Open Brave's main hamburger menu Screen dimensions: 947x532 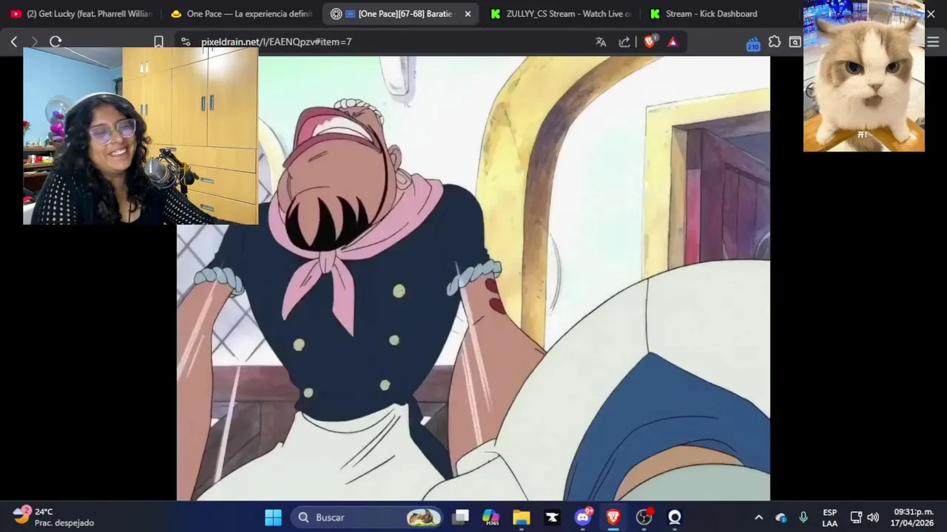coord(934,42)
